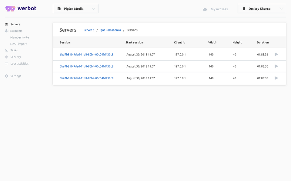Play the third session recording
This screenshot has width=291, height=181.
(x=276, y=78)
